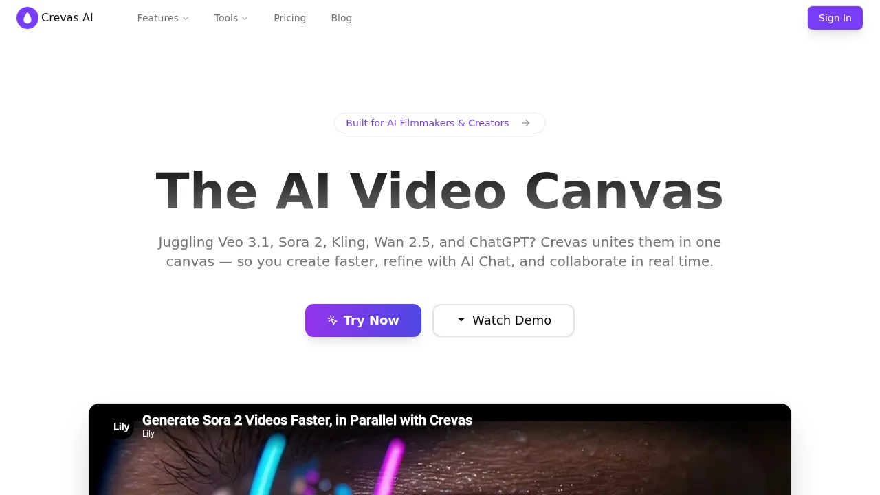The width and height of the screenshot is (880, 495).
Task: Open the Tools menu
Action: pyautogui.click(x=231, y=18)
